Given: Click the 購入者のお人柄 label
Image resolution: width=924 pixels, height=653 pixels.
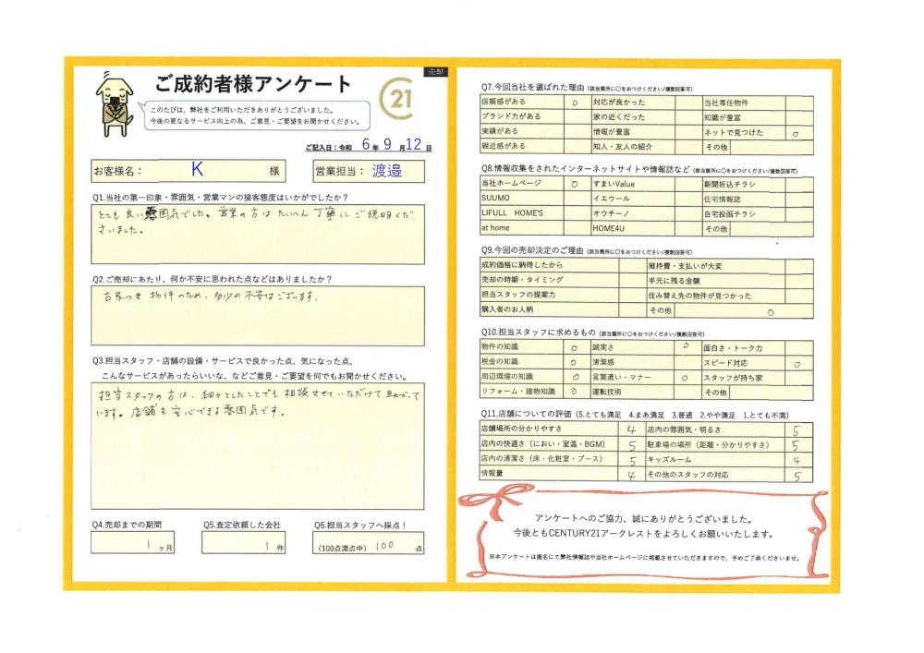Looking at the screenshot, I should [507, 309].
